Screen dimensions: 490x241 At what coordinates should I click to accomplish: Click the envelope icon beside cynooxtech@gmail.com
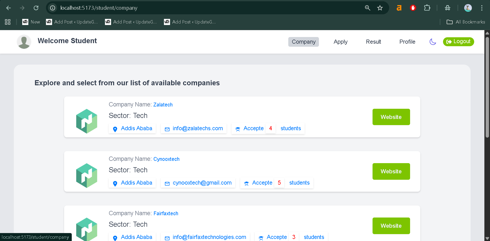167,184
